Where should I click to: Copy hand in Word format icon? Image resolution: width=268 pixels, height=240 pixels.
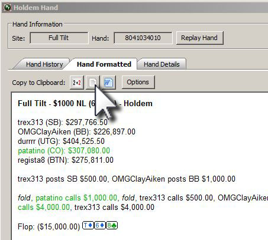coord(109,83)
